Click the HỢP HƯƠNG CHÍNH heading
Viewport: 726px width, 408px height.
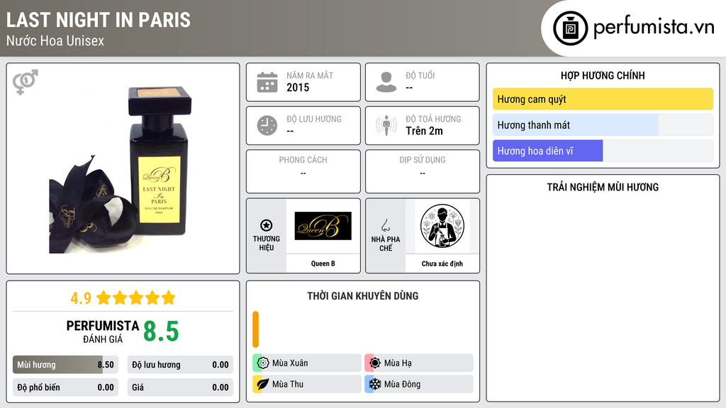(x=603, y=75)
